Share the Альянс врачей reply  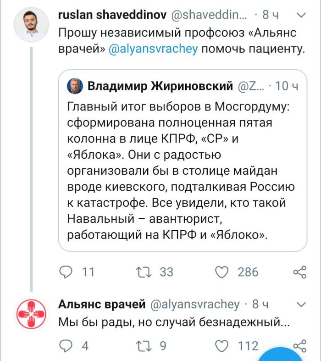(299, 345)
